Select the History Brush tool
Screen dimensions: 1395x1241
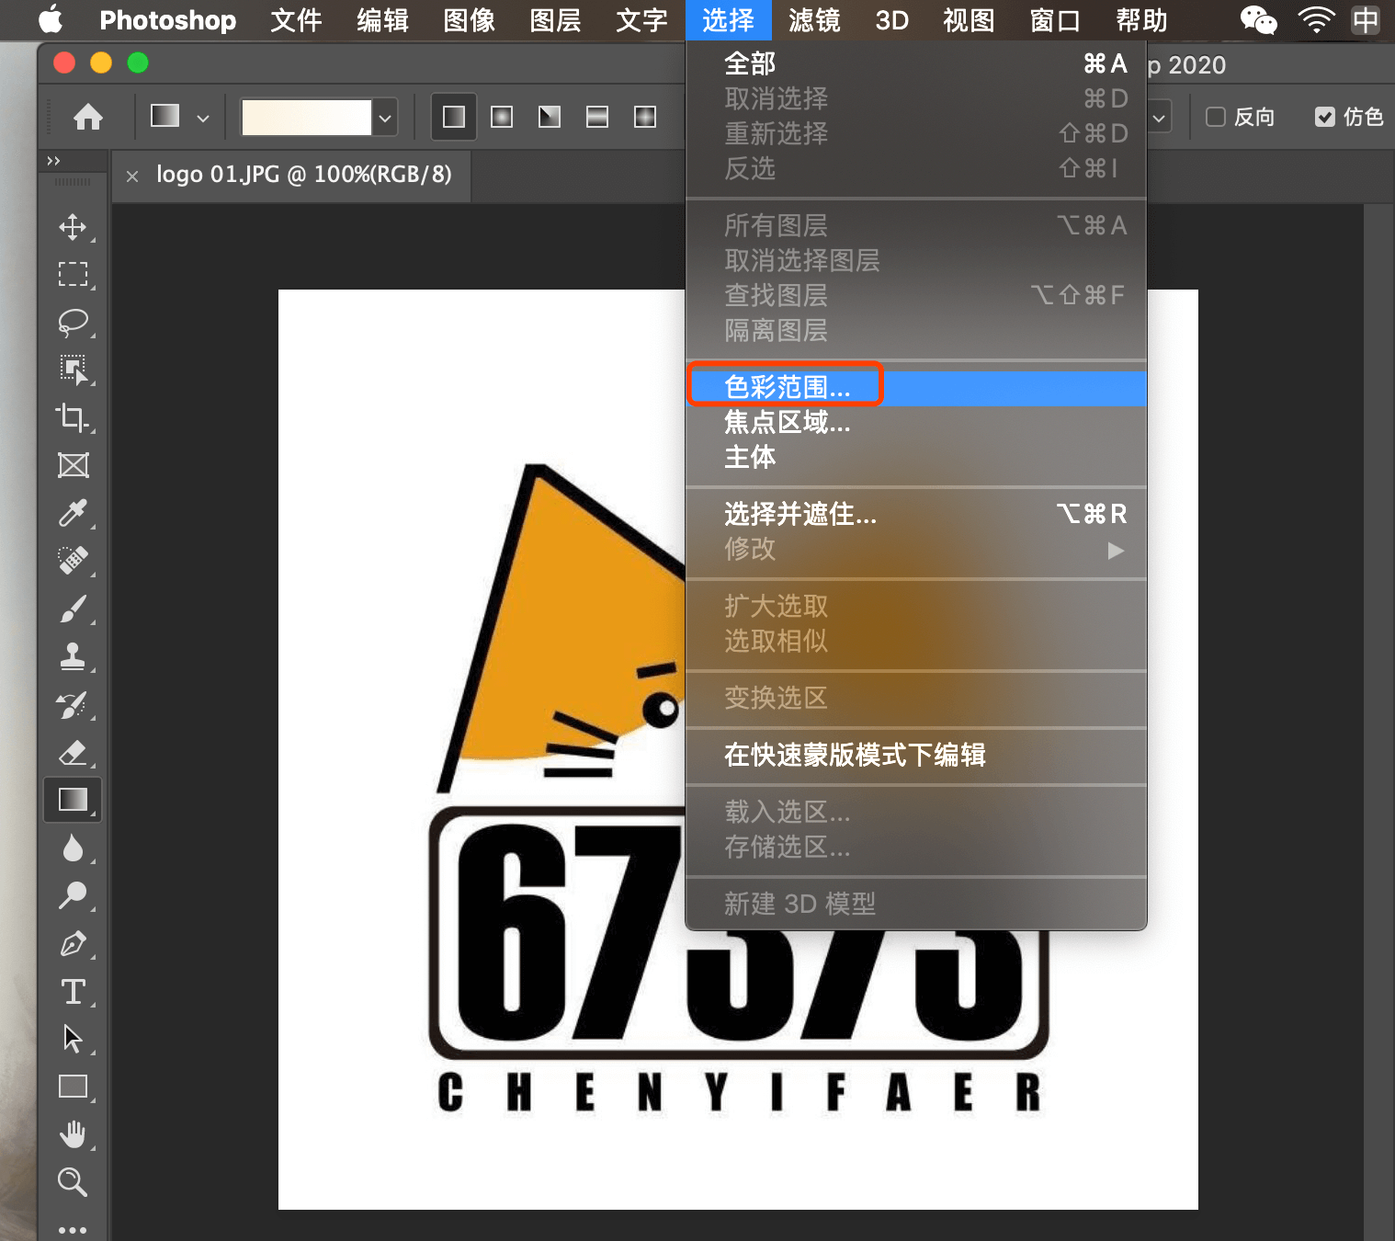tap(73, 704)
